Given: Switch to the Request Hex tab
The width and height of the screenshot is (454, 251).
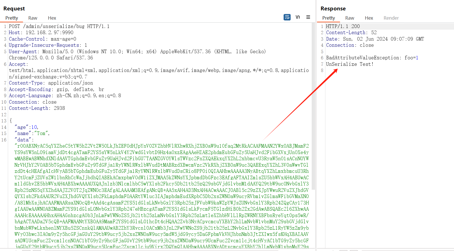Looking at the screenshot, I should [x=52, y=18].
